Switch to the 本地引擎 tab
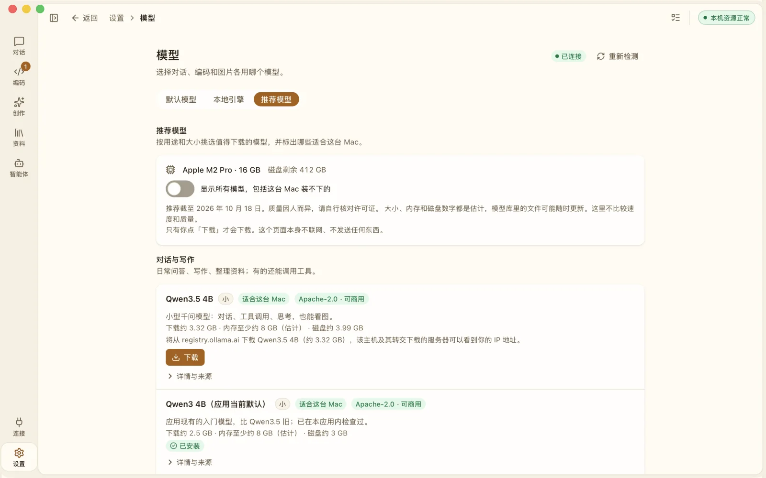 pyautogui.click(x=228, y=99)
